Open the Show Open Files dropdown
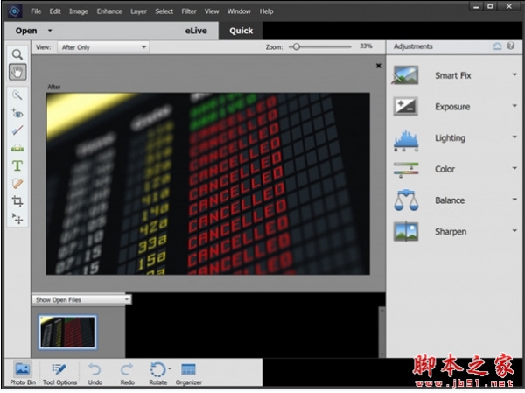This screenshot has height=393, width=525. [x=81, y=299]
